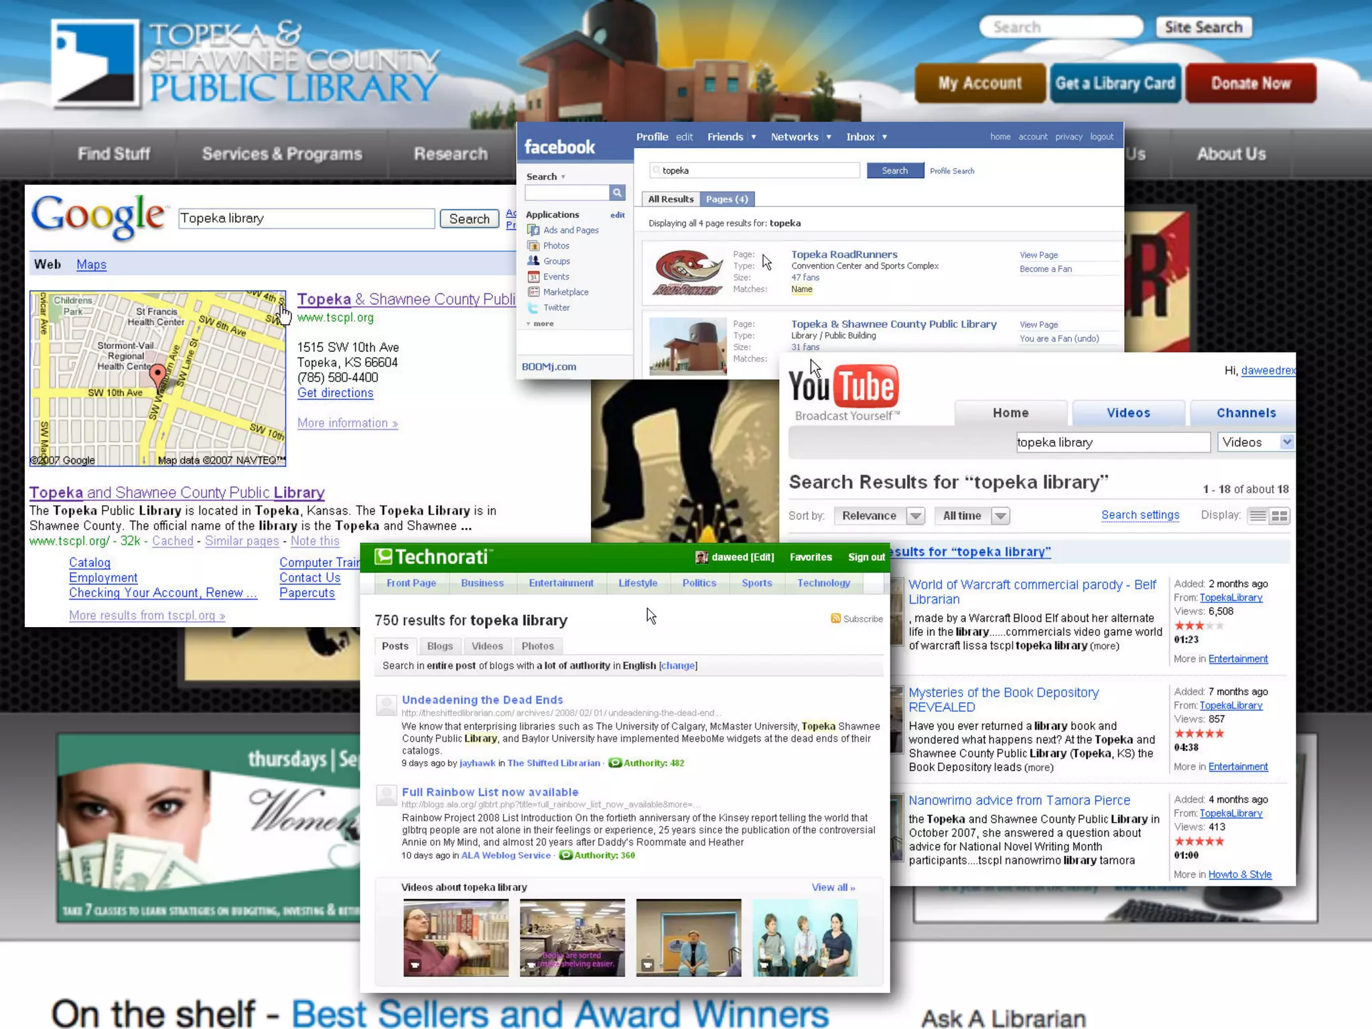Expand the Friends menu arrow in Facebook

click(x=754, y=137)
